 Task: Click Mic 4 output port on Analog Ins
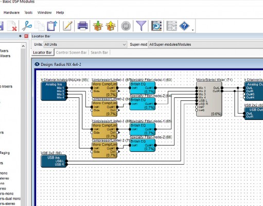click(66, 97)
